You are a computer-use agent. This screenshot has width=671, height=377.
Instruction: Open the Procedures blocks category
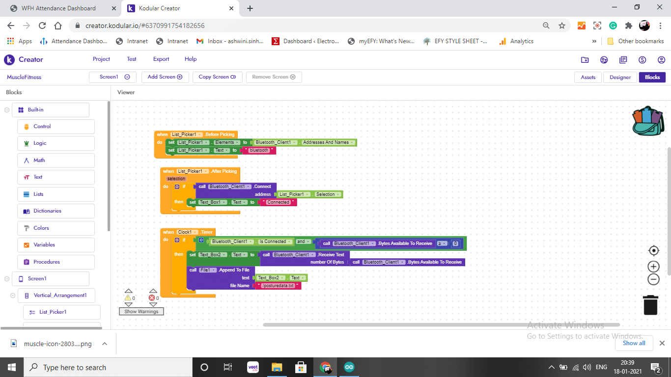tap(56, 262)
